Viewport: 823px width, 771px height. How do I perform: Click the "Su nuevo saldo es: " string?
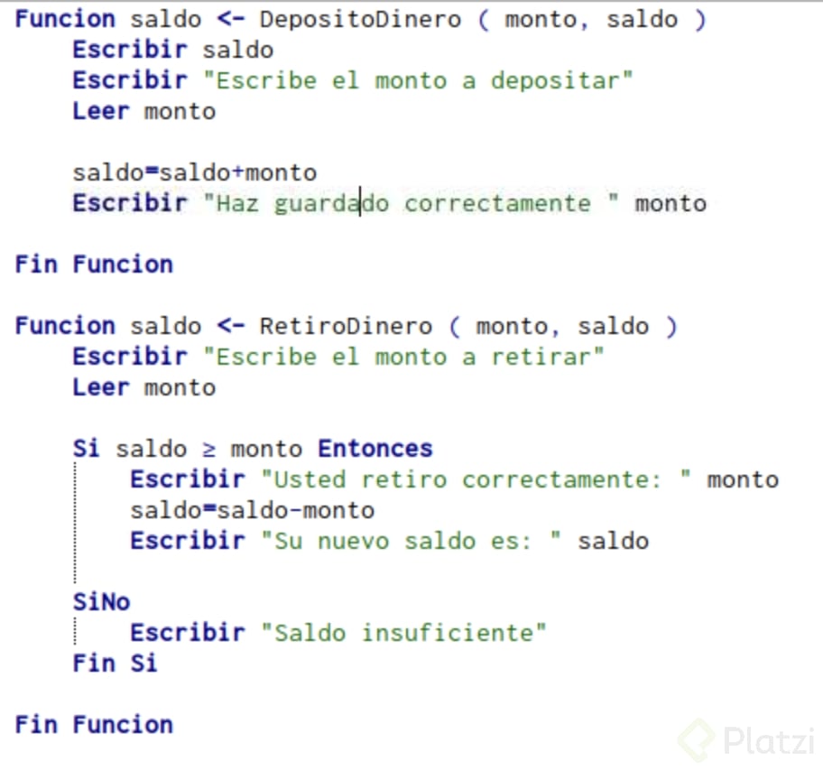411,541
